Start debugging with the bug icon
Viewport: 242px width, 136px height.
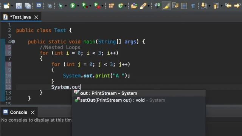[60, 6]
